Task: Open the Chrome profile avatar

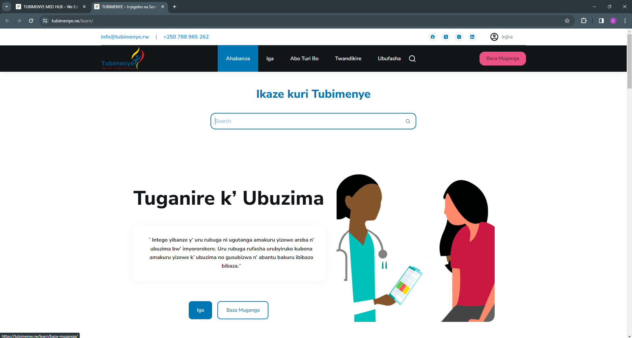Action: [x=613, y=21]
